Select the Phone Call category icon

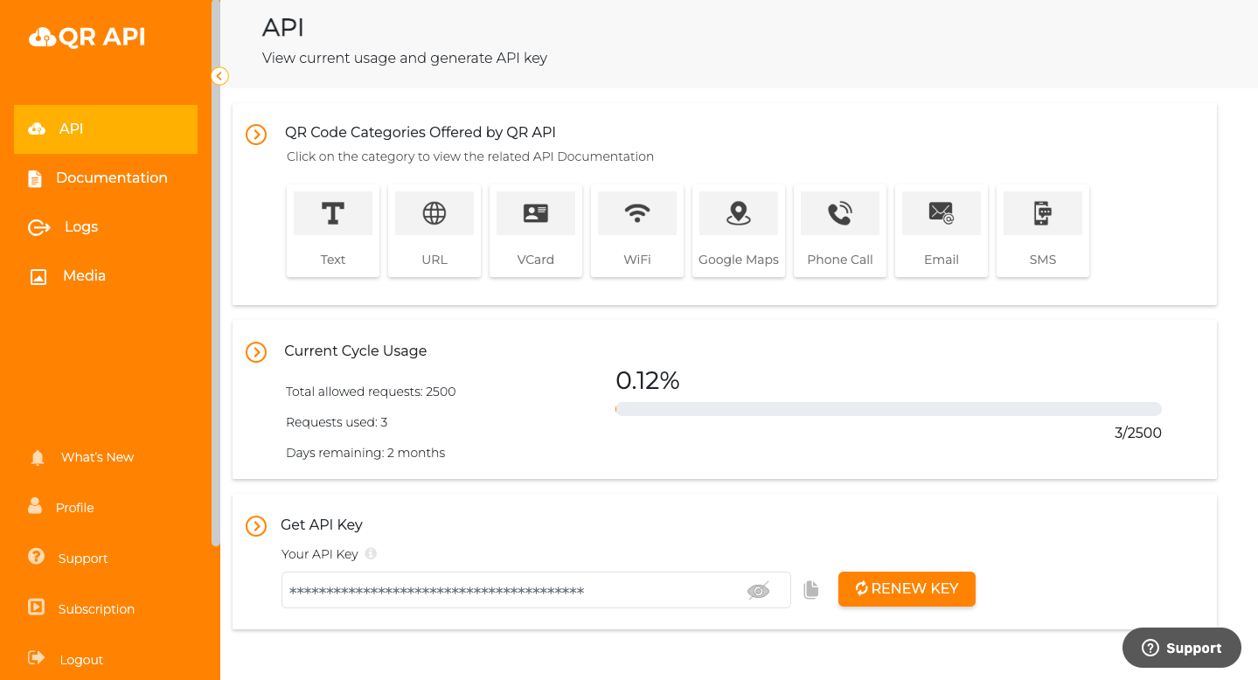point(839,212)
